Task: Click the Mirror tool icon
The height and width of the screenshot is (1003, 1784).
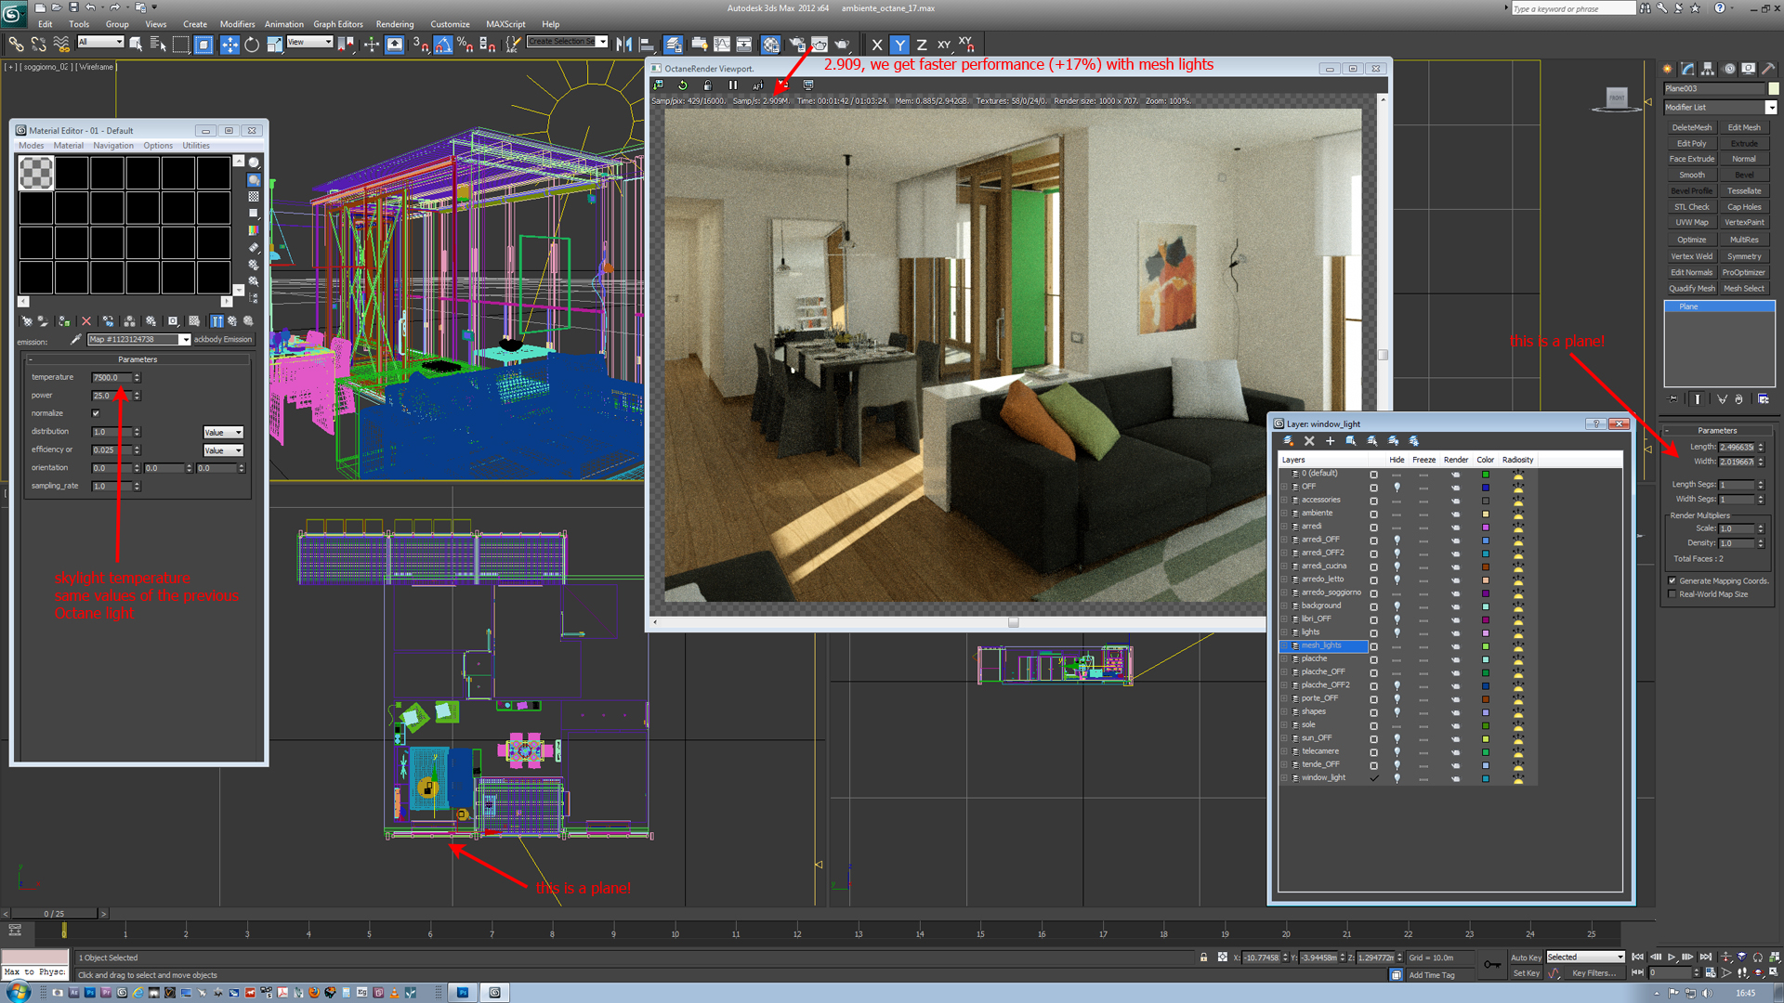Action: (623, 45)
